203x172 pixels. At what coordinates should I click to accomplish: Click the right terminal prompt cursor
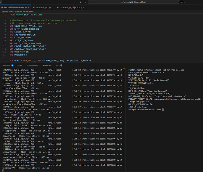pyautogui.click(x=163, y=110)
